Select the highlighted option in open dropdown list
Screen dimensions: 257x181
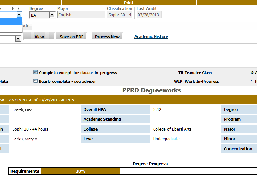tap(11, 21)
